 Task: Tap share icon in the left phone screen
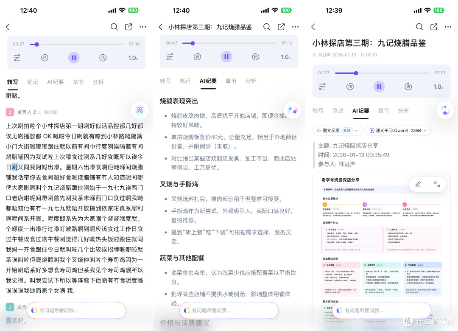coord(128,27)
